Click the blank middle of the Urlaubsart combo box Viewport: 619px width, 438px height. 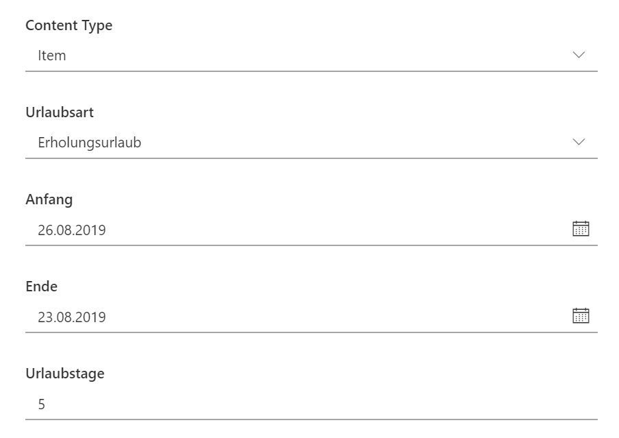click(x=308, y=143)
